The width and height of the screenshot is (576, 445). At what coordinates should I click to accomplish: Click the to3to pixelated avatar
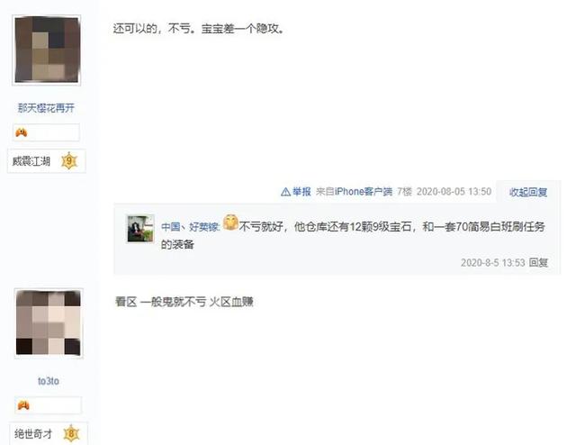[x=49, y=322]
